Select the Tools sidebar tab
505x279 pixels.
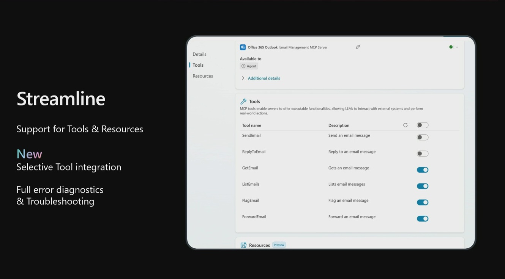[x=198, y=65]
